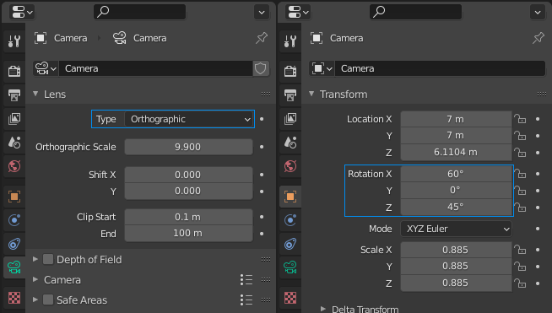552x313 pixels.
Task: Open World properties tab in right panel
Action: [290, 166]
